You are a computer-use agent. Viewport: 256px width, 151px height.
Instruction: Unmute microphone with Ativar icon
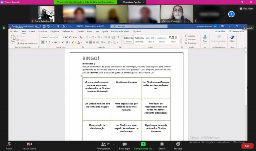pos(9,144)
